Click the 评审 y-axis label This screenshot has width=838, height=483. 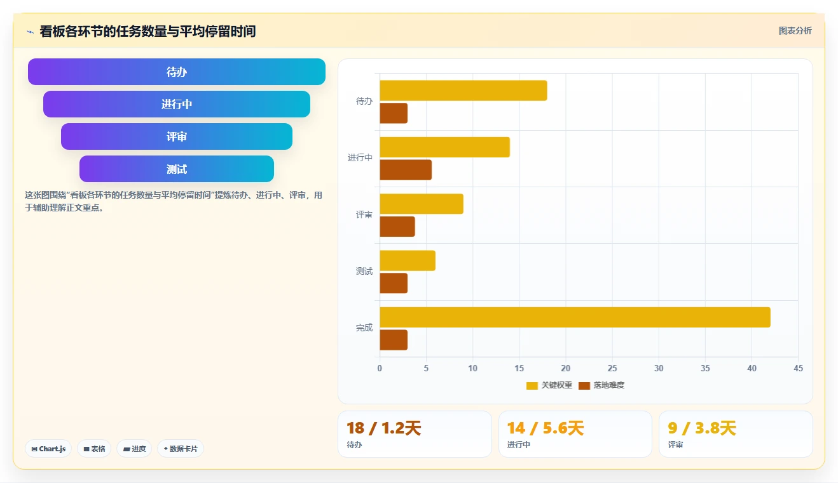(x=364, y=215)
